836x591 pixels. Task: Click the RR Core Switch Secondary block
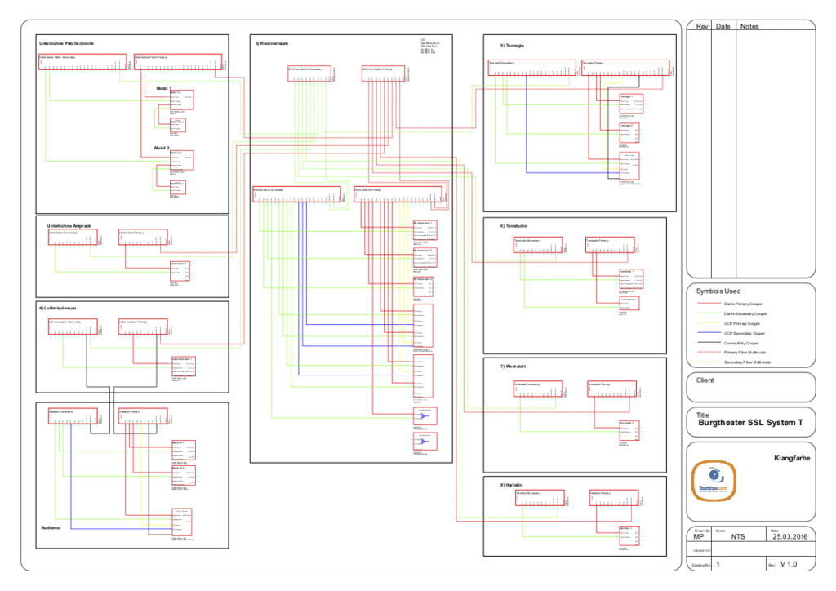coord(310,74)
